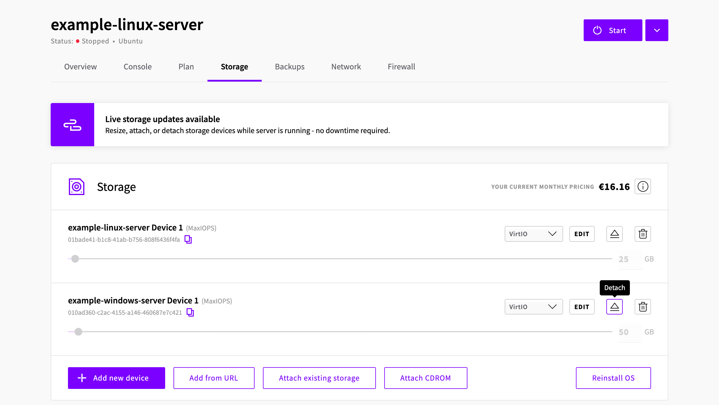The image size is (719, 405).
Task: Click the 25 GB size input field
Action: coord(630,259)
